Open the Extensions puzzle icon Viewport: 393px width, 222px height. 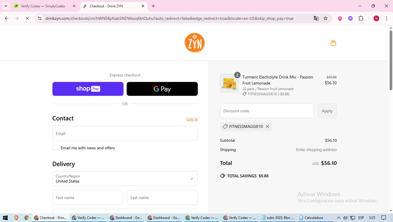pyautogui.click(x=361, y=18)
